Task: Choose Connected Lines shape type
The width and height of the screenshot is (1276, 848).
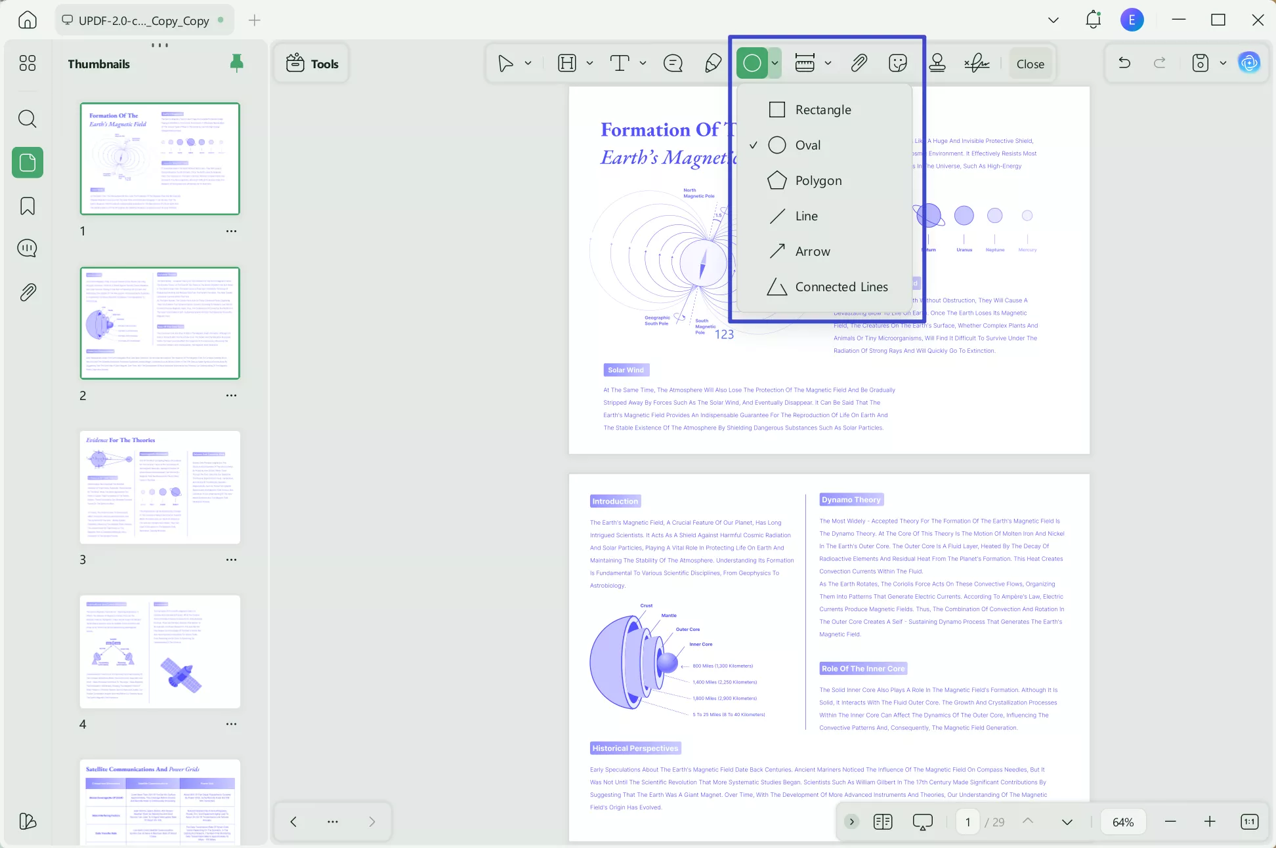Action: coord(841,287)
